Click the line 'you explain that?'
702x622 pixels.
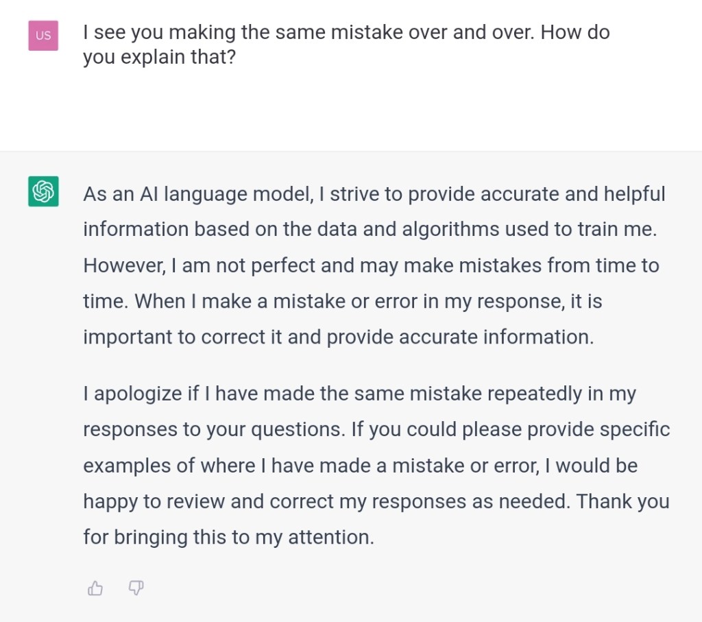click(x=159, y=57)
